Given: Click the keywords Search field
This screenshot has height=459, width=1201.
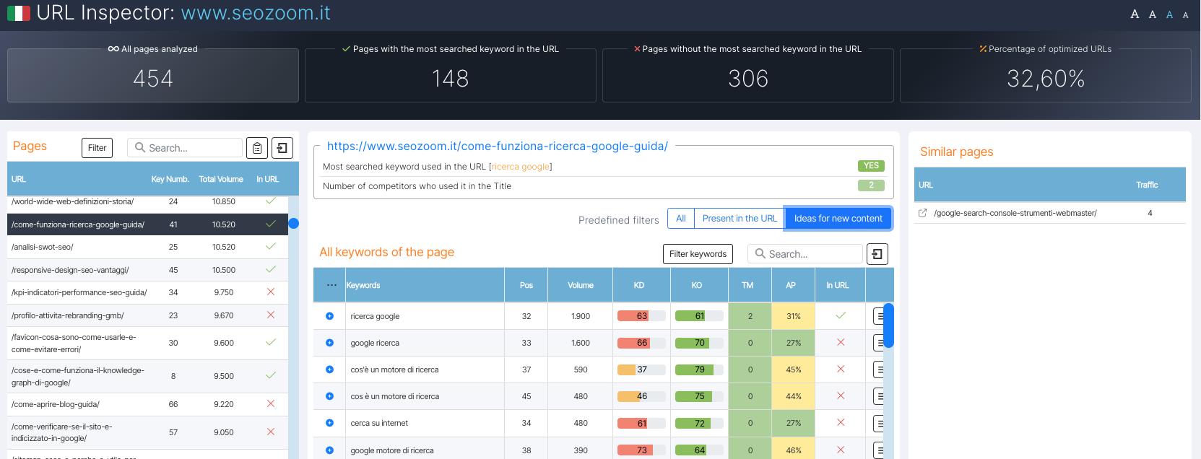Looking at the screenshot, I should 805,254.
